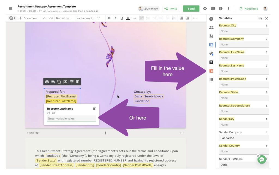Click the HubSpot integration icon
The image size is (279, 175).
pos(211,71)
